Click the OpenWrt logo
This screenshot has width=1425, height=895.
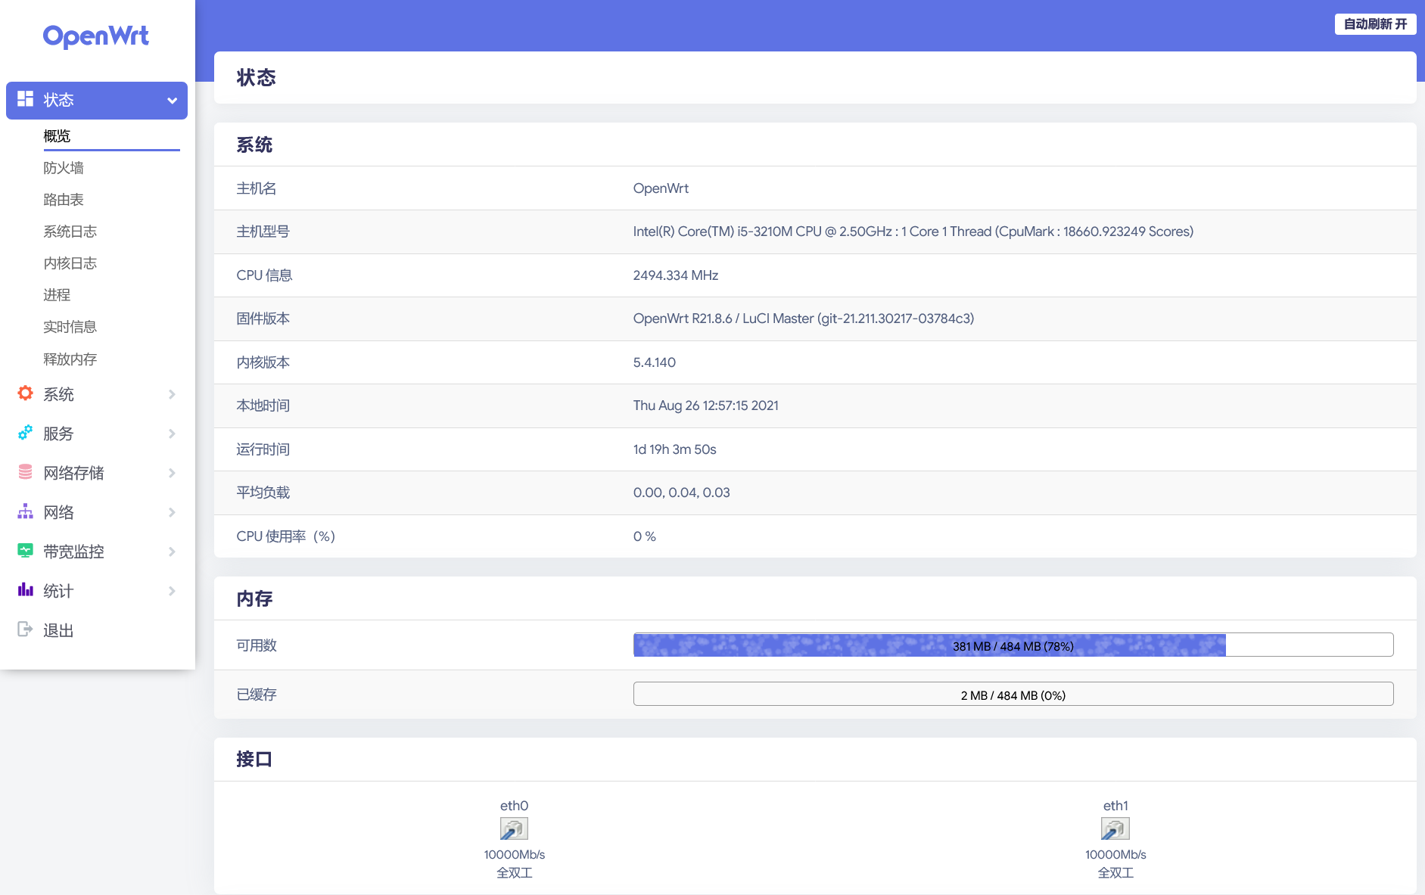pyautogui.click(x=96, y=36)
